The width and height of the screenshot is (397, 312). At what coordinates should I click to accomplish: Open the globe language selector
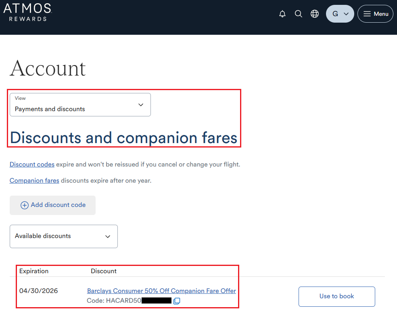tap(315, 14)
